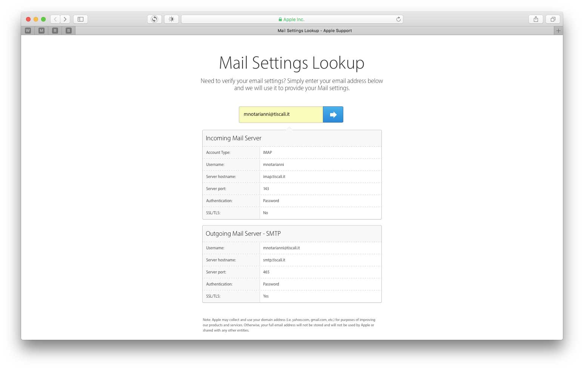Click the 'Outgoing Mail Server - SMTP' header
Screen dimensions: 584x370
pyautogui.click(x=243, y=233)
